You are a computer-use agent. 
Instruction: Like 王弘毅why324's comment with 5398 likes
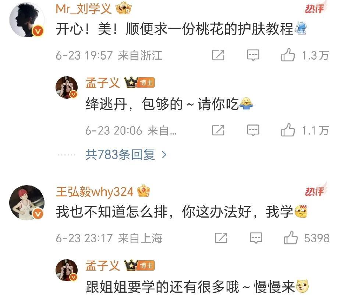point(291,238)
